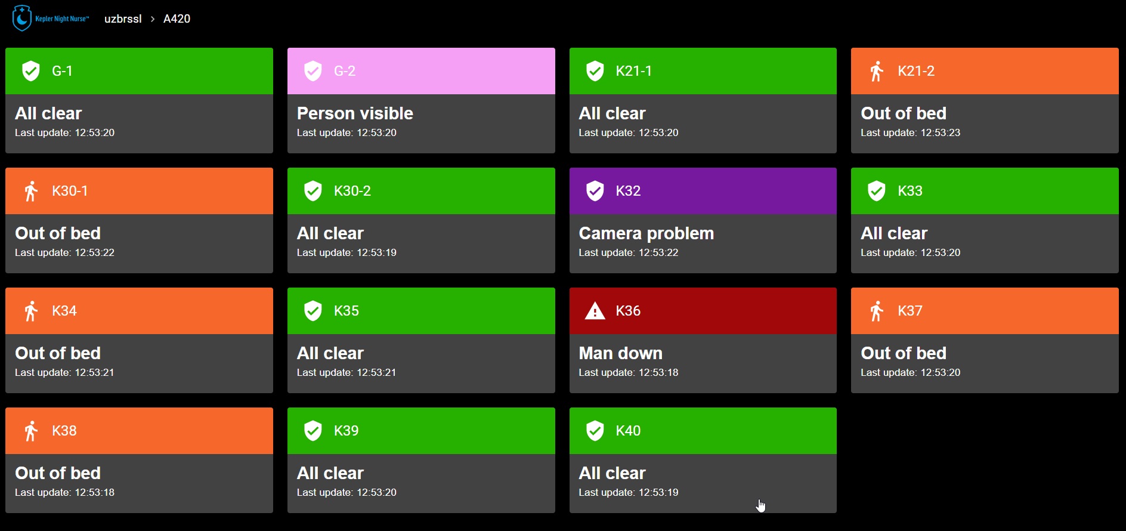Click the shield check icon on G-1
The width and height of the screenshot is (1126, 531).
click(x=31, y=71)
